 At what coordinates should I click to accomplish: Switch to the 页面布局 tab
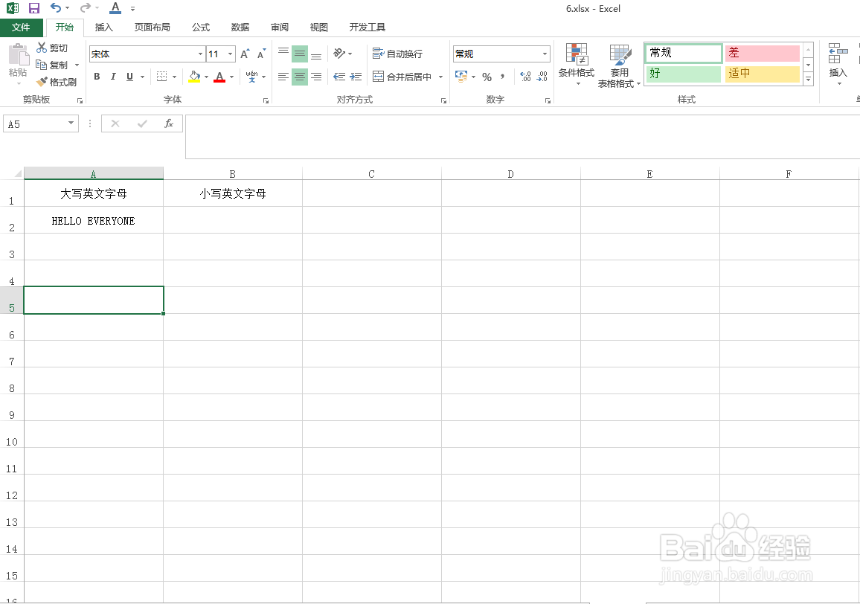(152, 27)
